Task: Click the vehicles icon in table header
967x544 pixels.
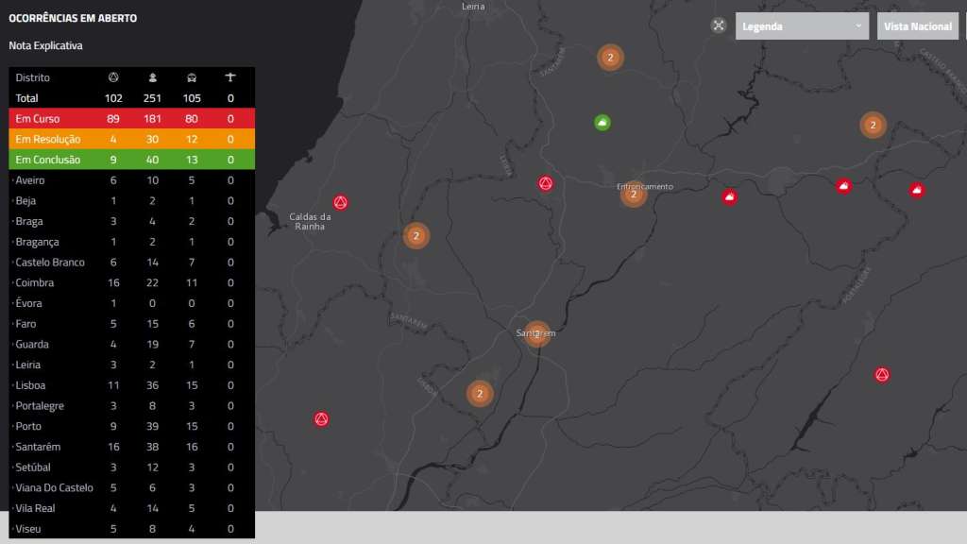Action: tap(191, 77)
